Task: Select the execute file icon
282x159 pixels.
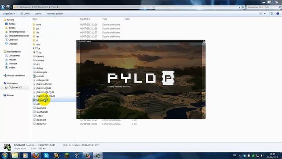Action: pos(34,76)
